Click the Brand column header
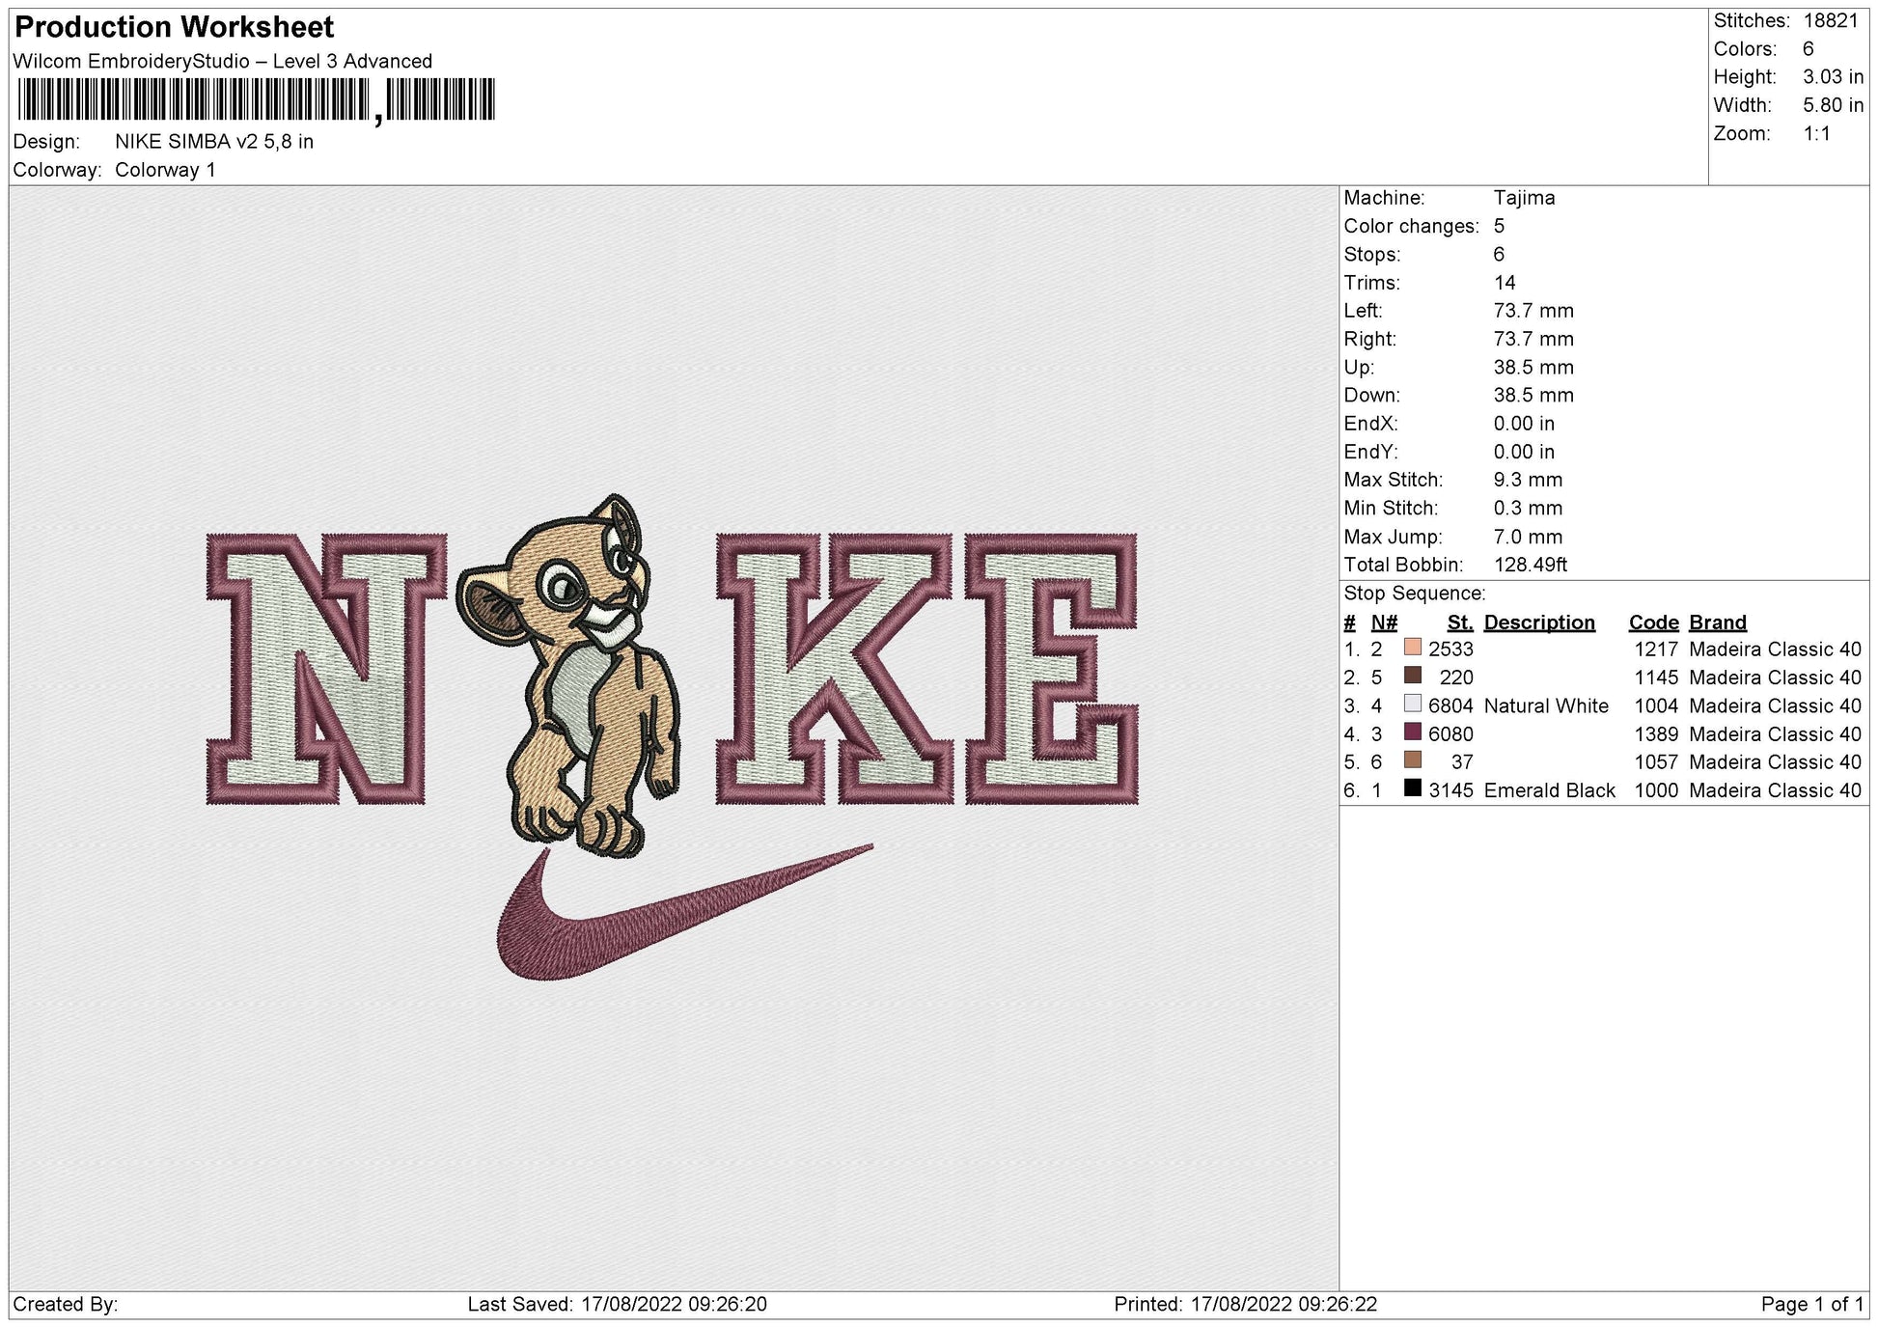The image size is (1878, 1327). click(1717, 622)
